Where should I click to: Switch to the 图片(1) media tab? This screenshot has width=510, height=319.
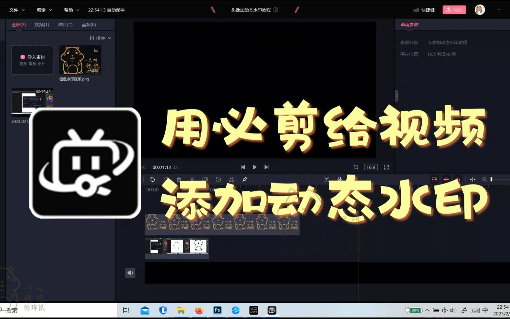click(x=65, y=25)
